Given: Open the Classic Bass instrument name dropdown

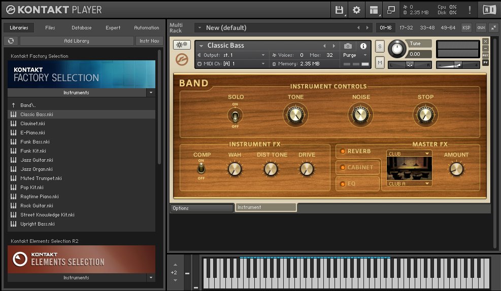Looking at the screenshot, I should [x=202, y=46].
